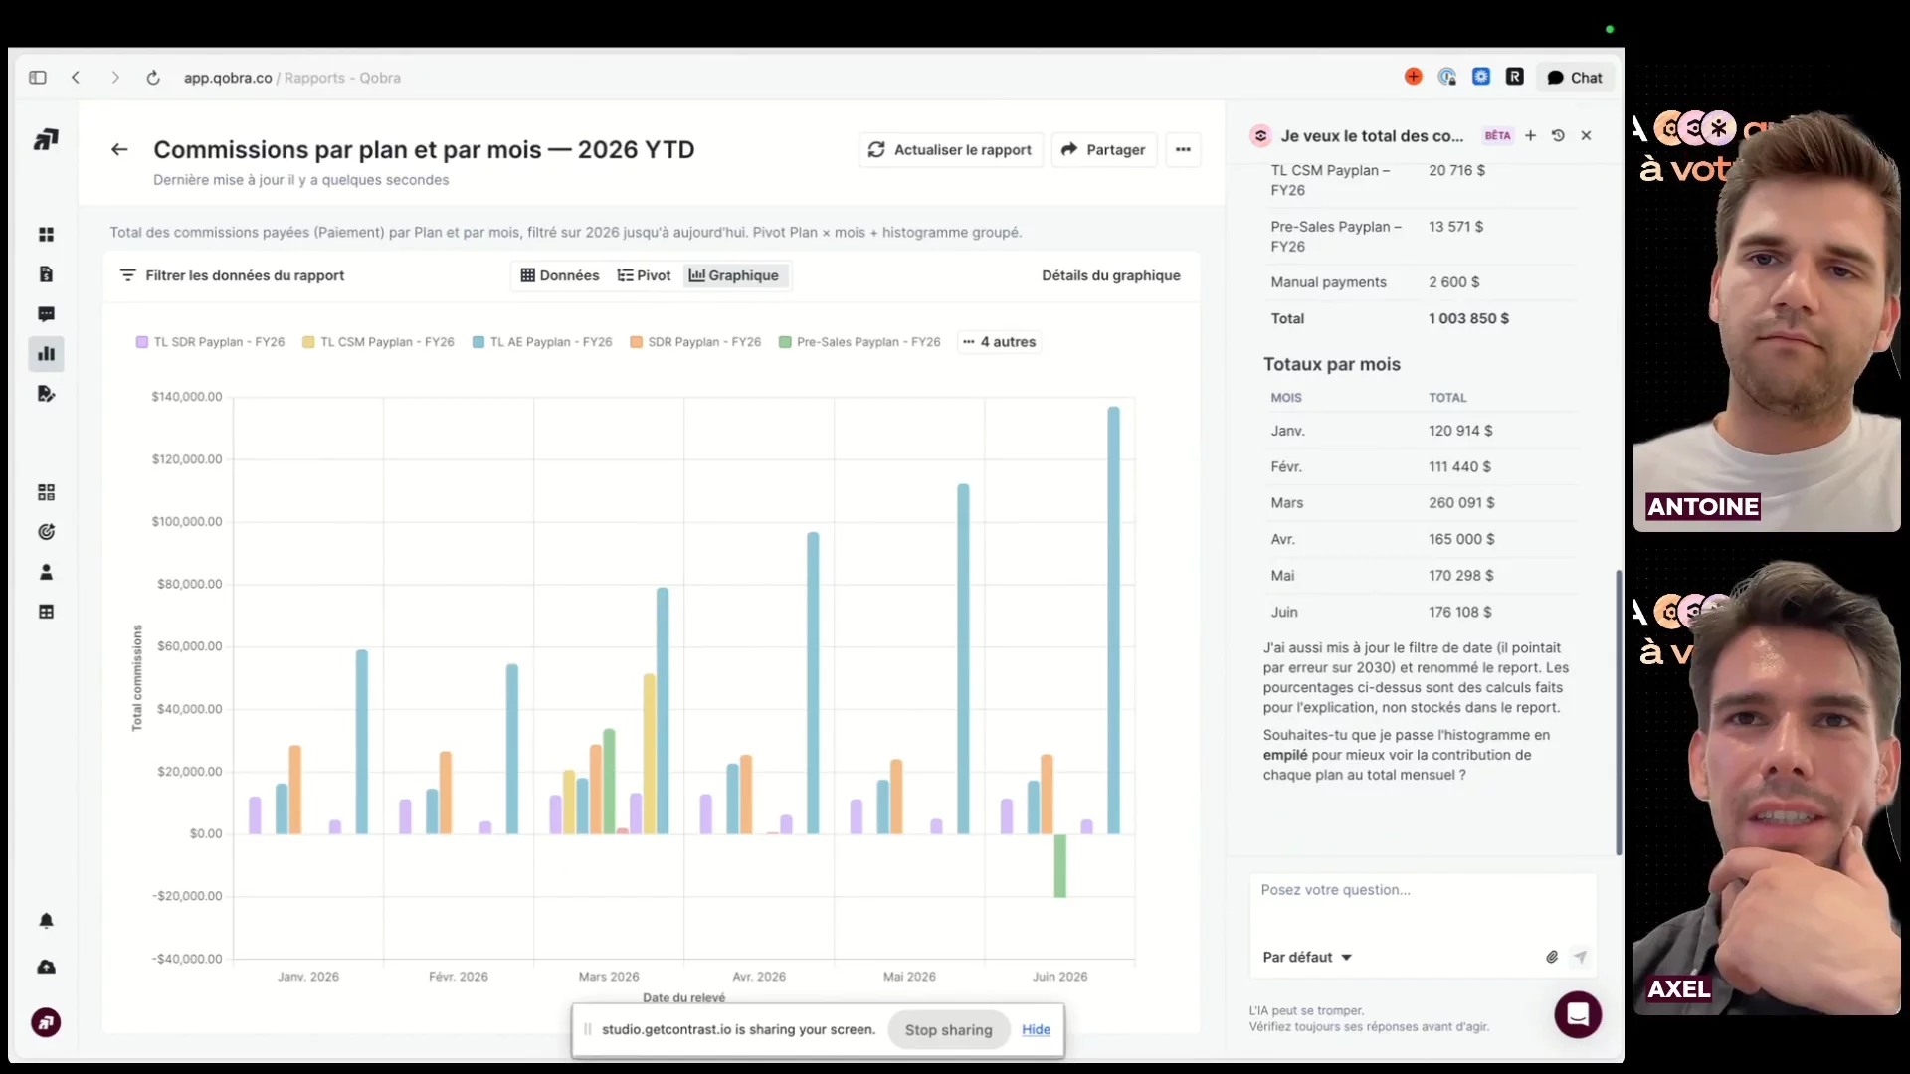Toggle TL AE Payplan - FY26 legend series
This screenshot has height=1074, width=1910.
point(542,342)
